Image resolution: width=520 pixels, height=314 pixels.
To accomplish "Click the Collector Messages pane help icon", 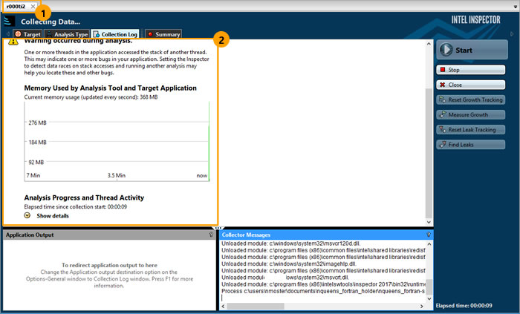I will [429, 235].
